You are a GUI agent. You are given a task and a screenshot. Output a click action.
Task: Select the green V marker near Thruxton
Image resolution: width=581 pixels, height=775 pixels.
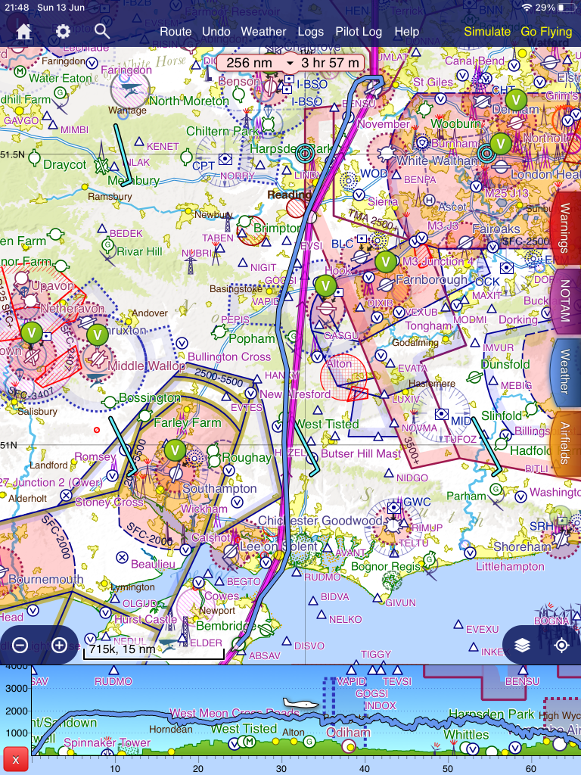(x=97, y=334)
